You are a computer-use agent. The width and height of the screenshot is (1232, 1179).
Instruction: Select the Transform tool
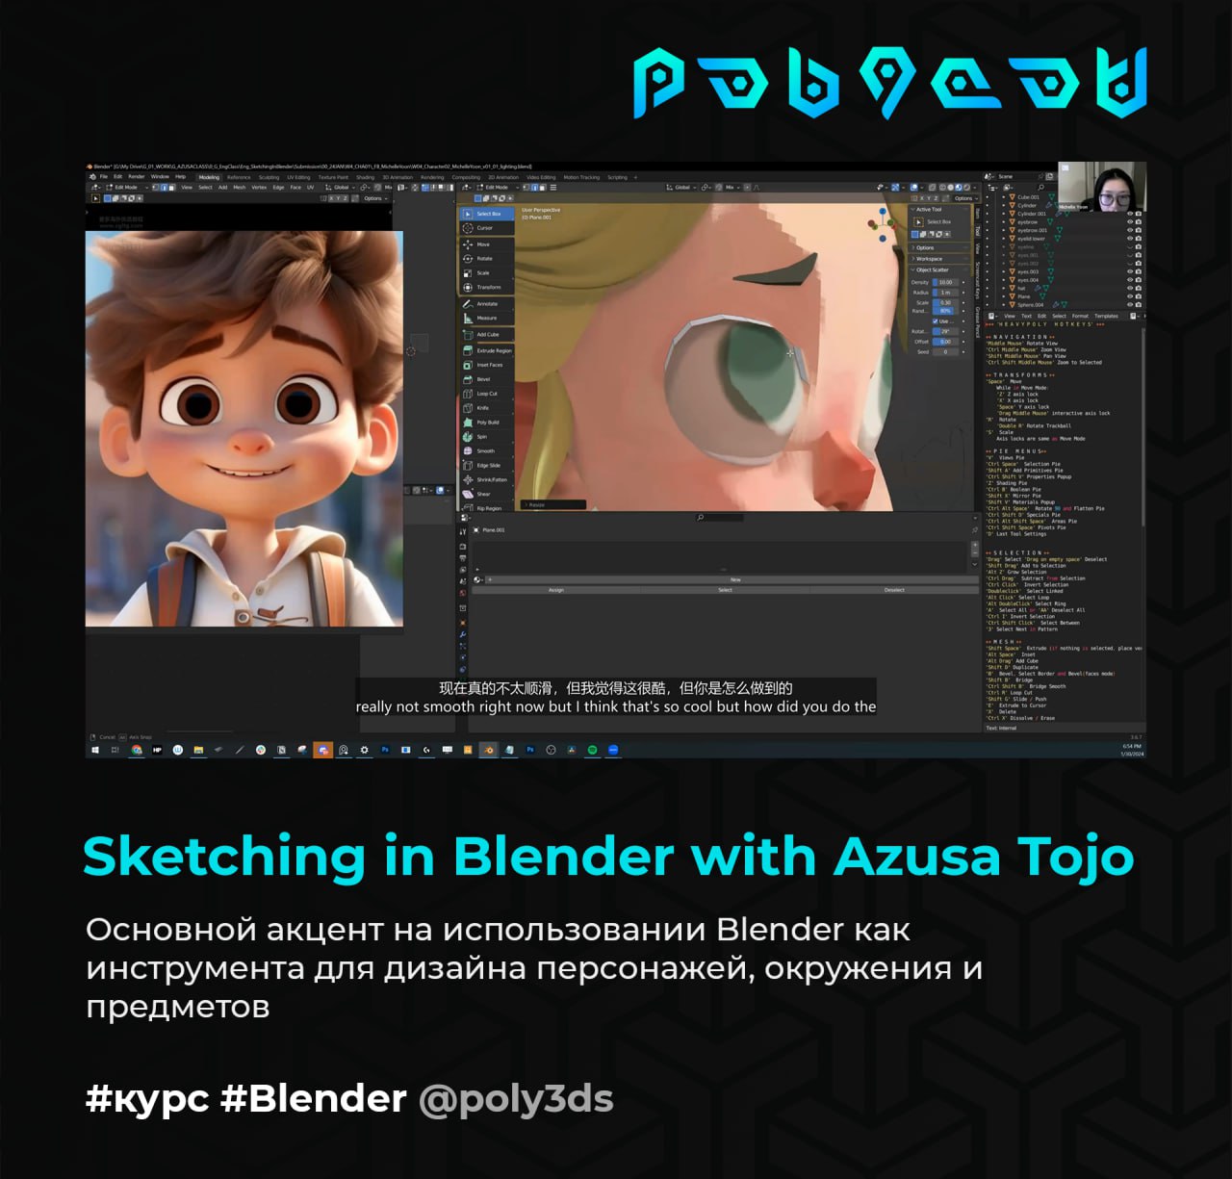(486, 287)
